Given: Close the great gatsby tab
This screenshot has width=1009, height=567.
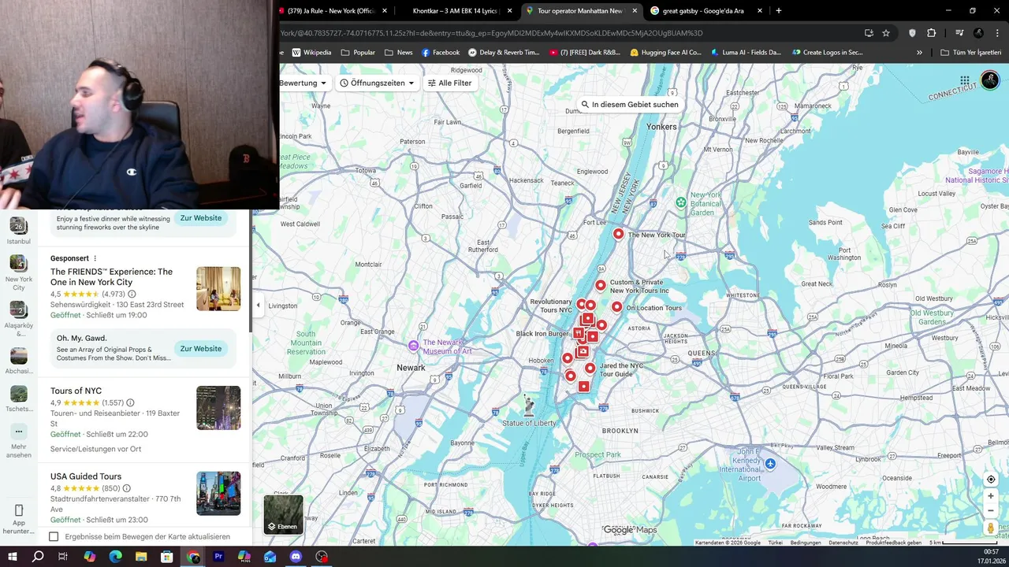Looking at the screenshot, I should (760, 11).
